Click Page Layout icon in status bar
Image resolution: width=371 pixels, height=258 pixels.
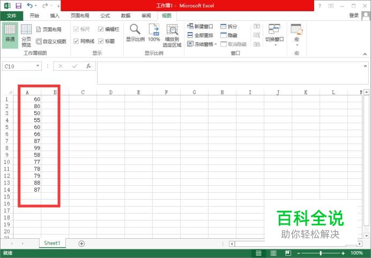(273, 253)
